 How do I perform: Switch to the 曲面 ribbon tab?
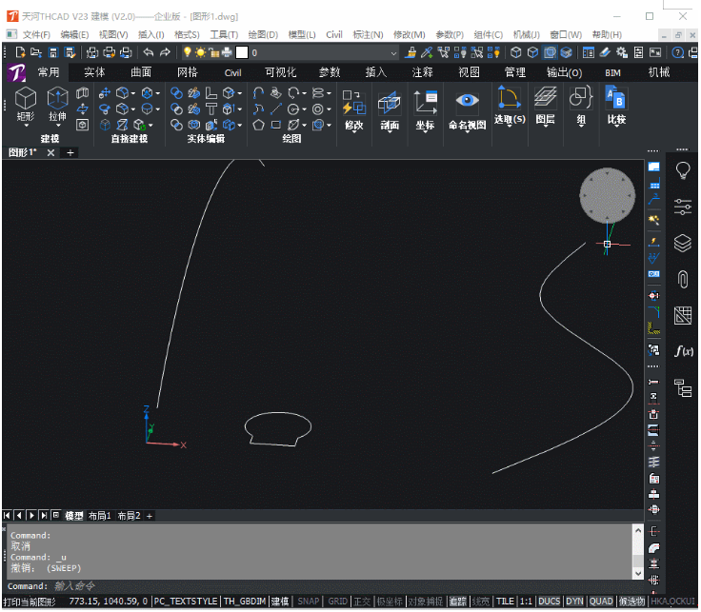click(141, 72)
